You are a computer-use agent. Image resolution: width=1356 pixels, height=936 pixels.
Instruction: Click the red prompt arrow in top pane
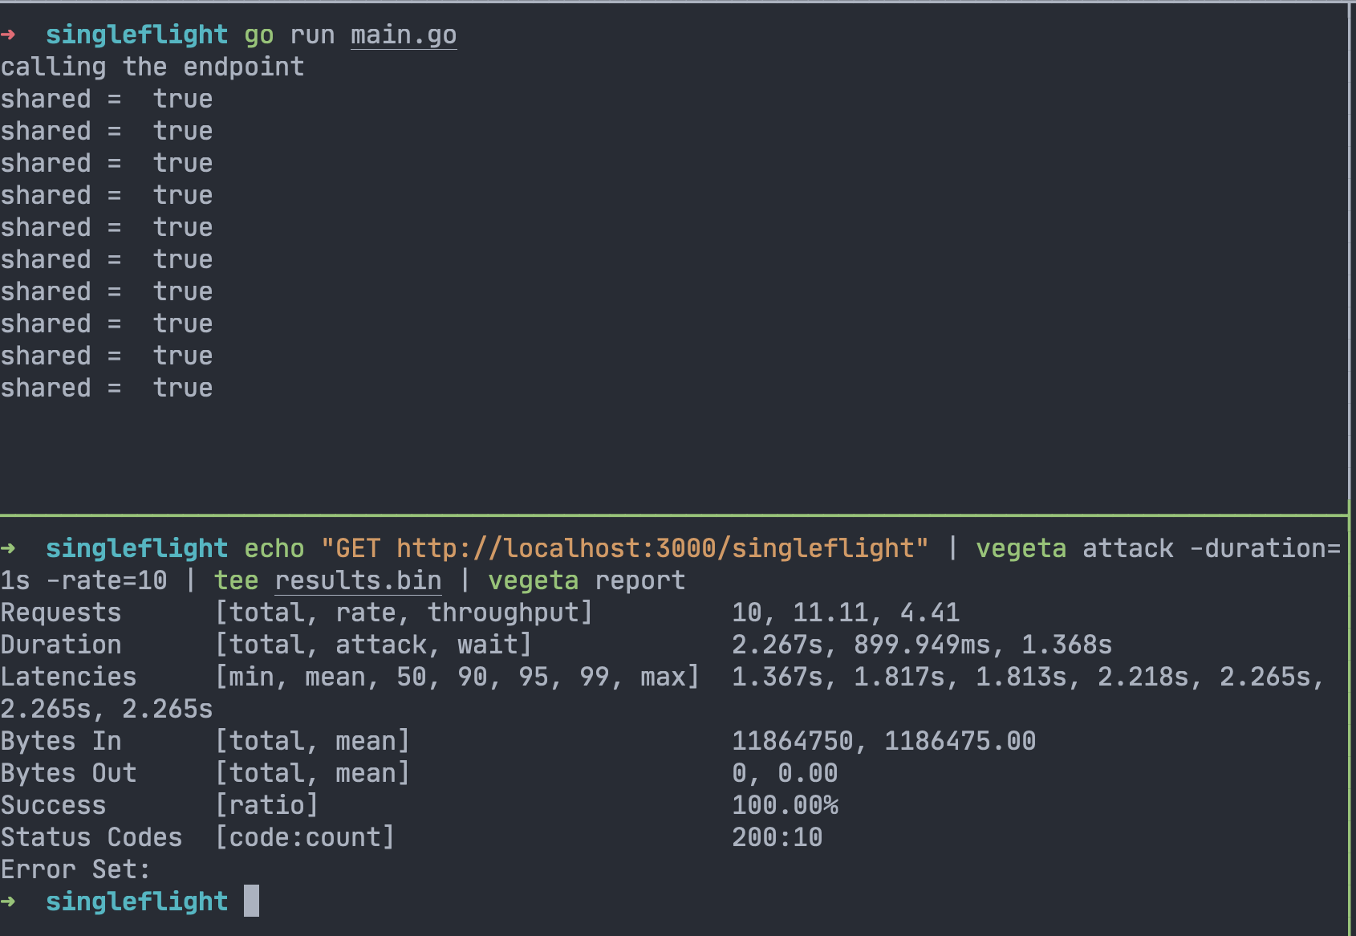pyautogui.click(x=8, y=35)
